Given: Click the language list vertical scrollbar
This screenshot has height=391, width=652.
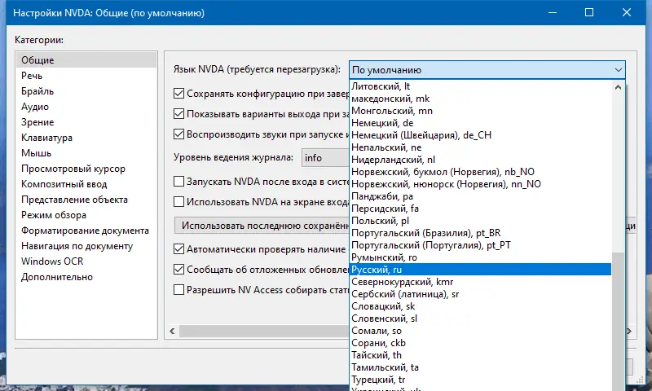Looking at the screenshot, I should pyautogui.click(x=617, y=318).
